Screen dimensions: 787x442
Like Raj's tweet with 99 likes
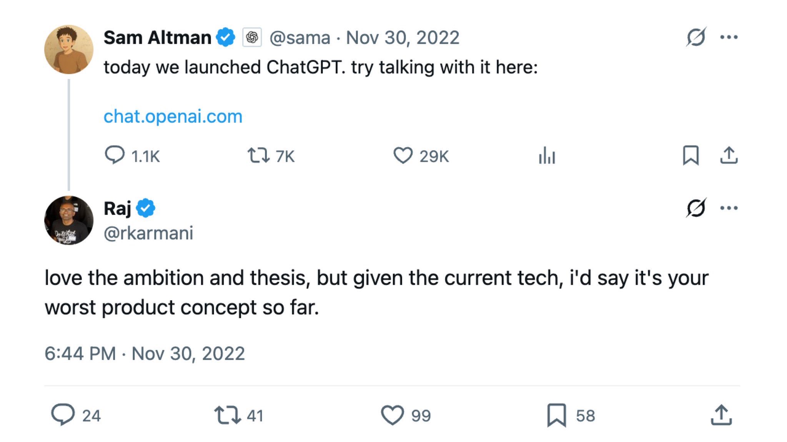pyautogui.click(x=392, y=415)
